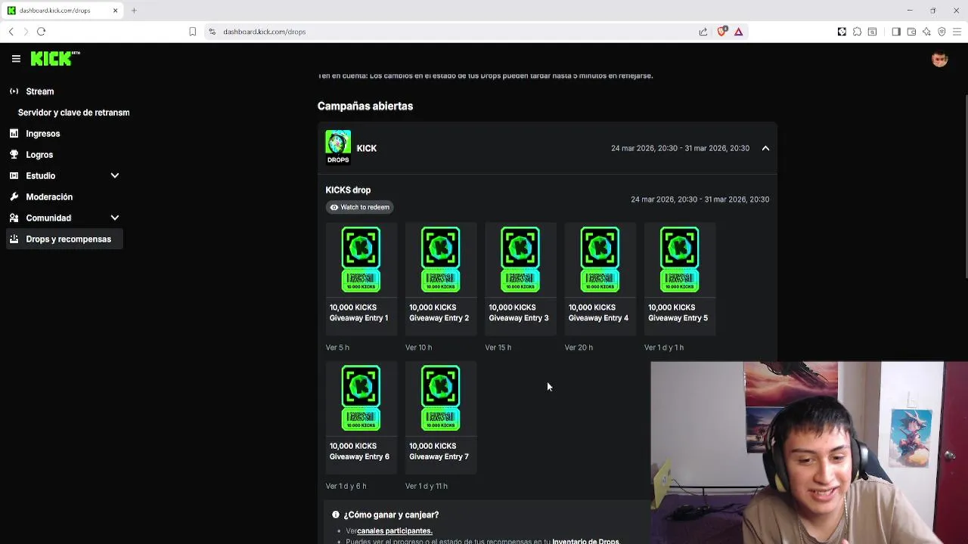The width and height of the screenshot is (968, 544).
Task: Click the Campañas abiertas heading
Action: (365, 107)
